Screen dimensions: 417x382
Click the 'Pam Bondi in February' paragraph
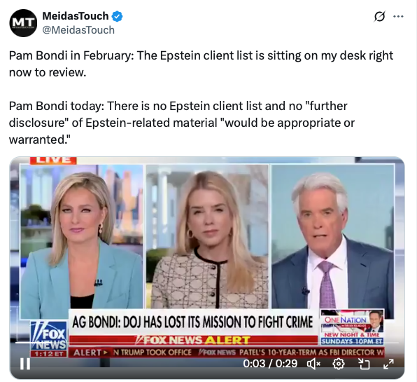201,64
